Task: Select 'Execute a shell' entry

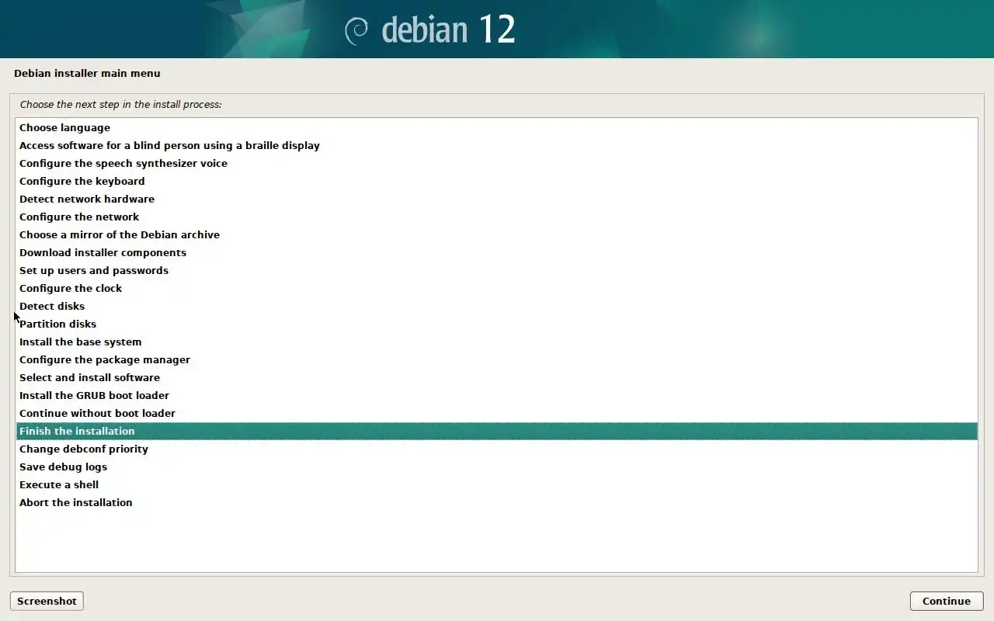Action: [x=497, y=484]
